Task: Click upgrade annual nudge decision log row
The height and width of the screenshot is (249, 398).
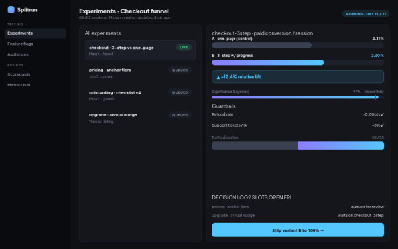Action: (x=298, y=215)
